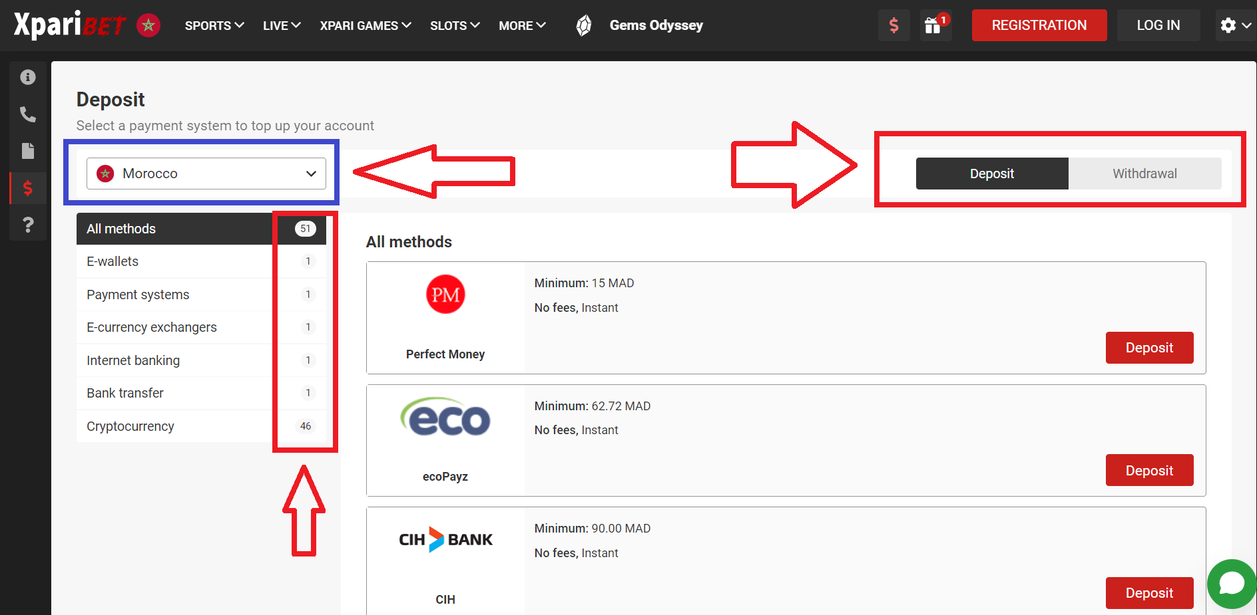Image resolution: width=1257 pixels, height=615 pixels.
Task: Click Deposit button for Perfect Money
Action: click(x=1149, y=348)
